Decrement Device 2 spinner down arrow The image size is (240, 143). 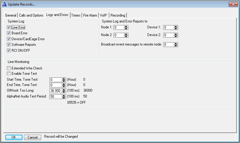(176, 36)
